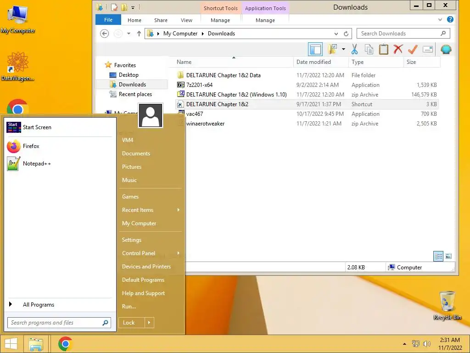Expand the address bar history dropdown
This screenshot has height=353, width=470.
(x=336, y=34)
